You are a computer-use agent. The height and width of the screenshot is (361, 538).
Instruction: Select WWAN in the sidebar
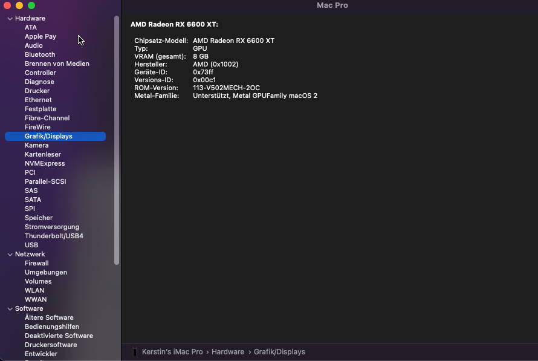36,299
